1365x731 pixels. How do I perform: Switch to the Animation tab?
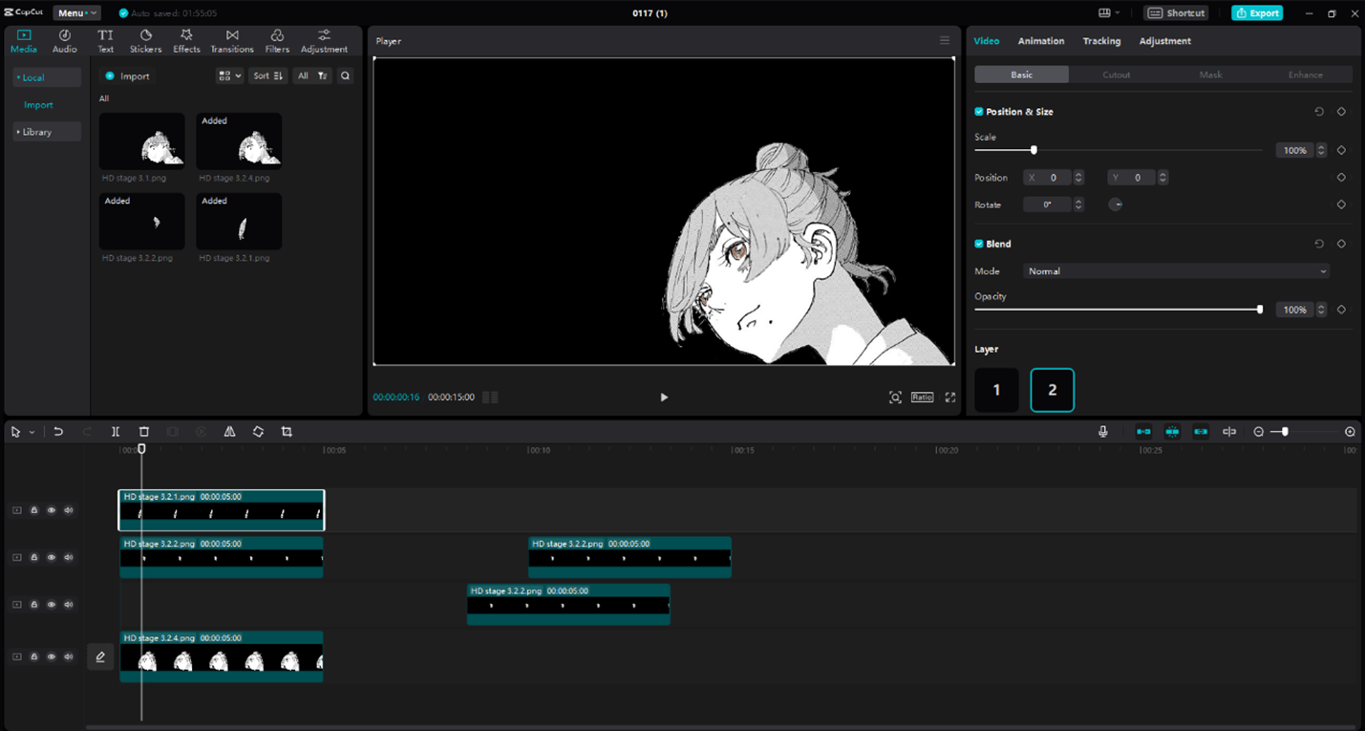coord(1040,41)
